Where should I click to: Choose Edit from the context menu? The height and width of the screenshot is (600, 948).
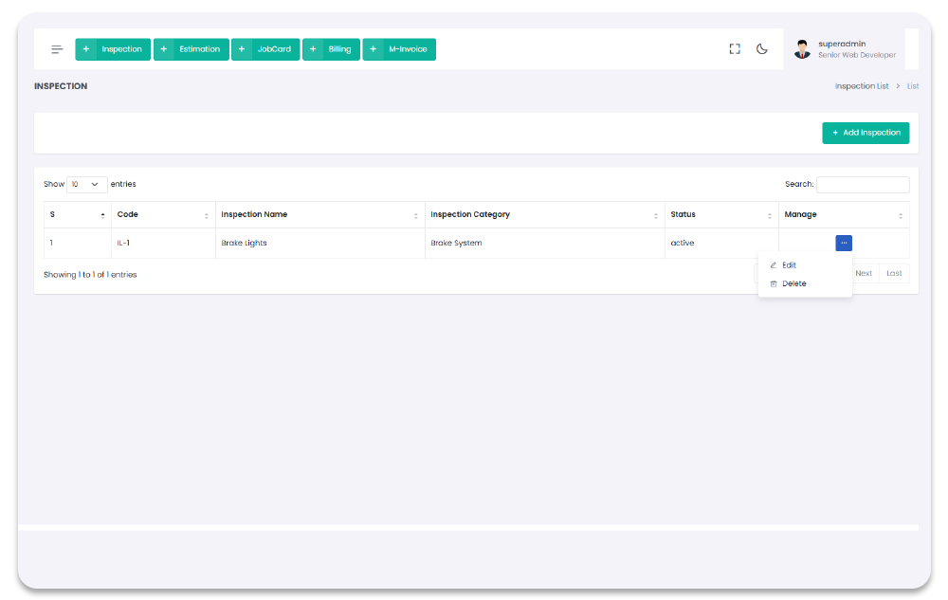(x=789, y=265)
